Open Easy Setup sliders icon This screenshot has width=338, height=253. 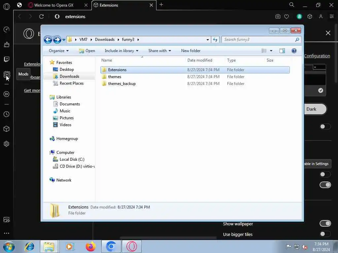pos(332,16)
